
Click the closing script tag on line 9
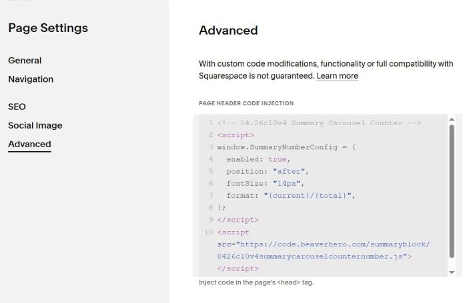click(238, 220)
